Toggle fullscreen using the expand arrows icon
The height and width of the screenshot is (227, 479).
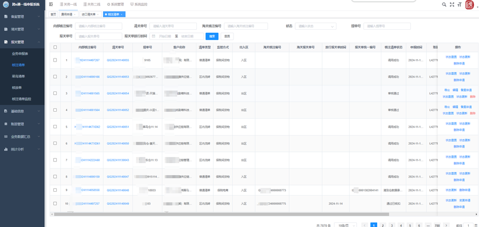point(452,5)
